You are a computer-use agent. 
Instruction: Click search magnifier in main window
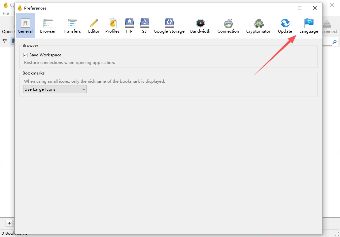tap(334, 42)
